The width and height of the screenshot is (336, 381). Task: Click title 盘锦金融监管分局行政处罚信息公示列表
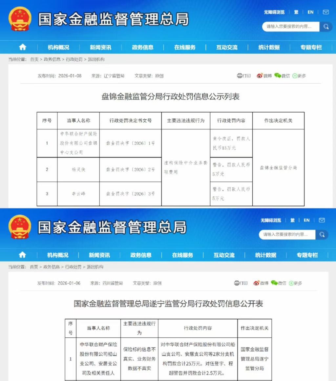(170, 97)
